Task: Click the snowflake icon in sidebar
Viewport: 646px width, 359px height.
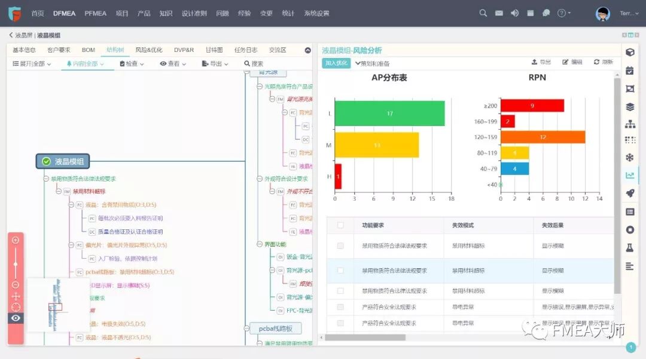Action: coord(629,158)
